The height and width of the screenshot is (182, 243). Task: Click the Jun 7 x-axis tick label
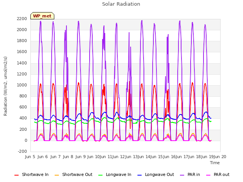click(x=55, y=157)
